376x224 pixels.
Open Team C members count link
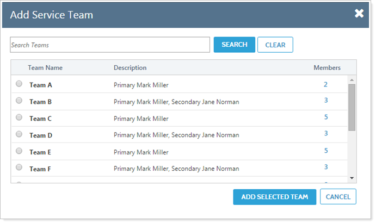pyautogui.click(x=326, y=117)
